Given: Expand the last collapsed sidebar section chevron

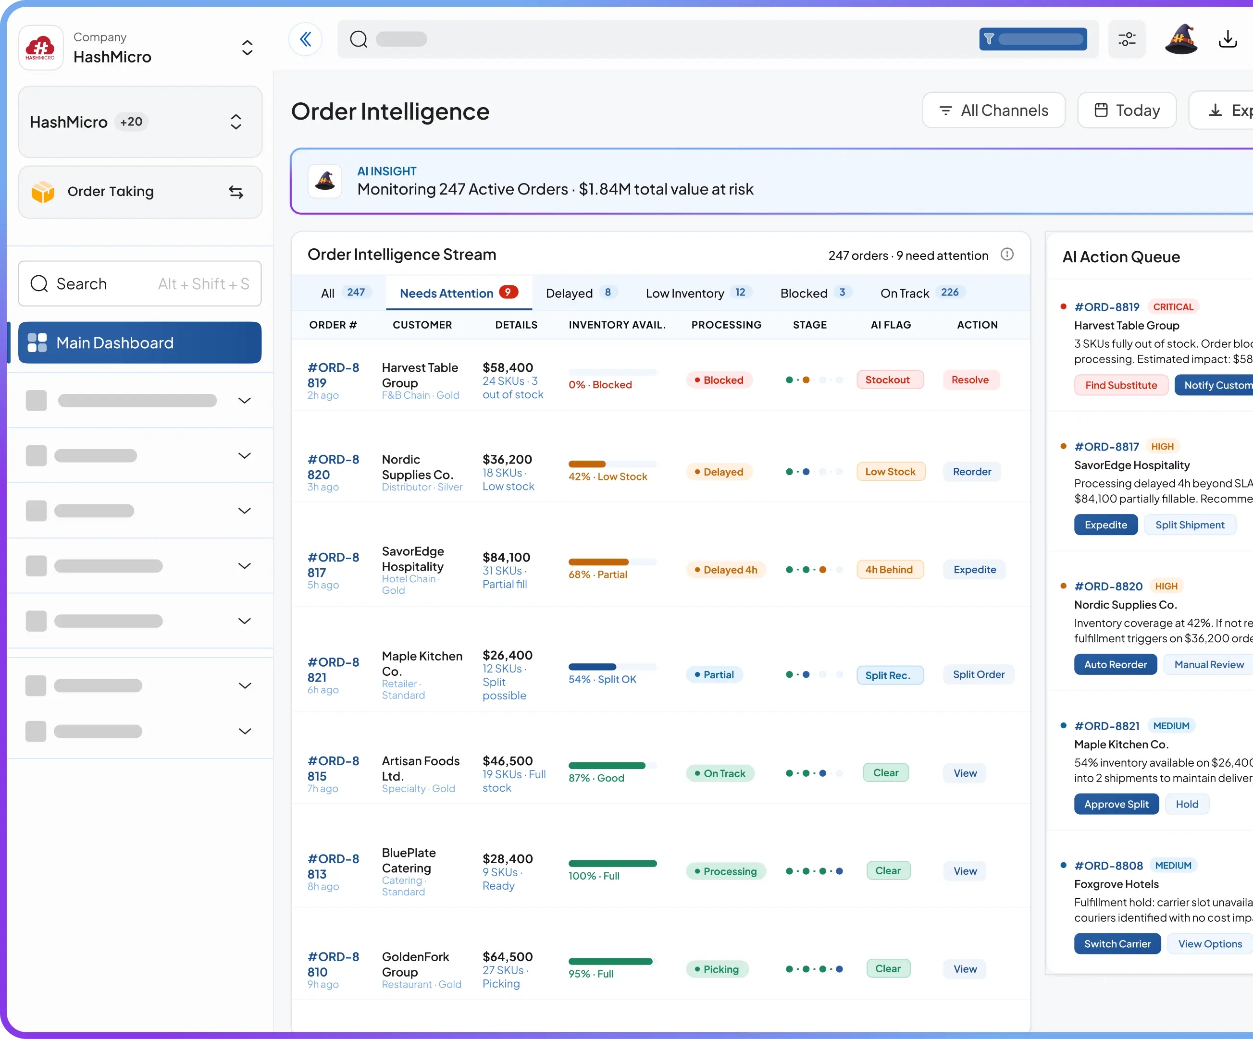Looking at the screenshot, I should click(x=245, y=731).
